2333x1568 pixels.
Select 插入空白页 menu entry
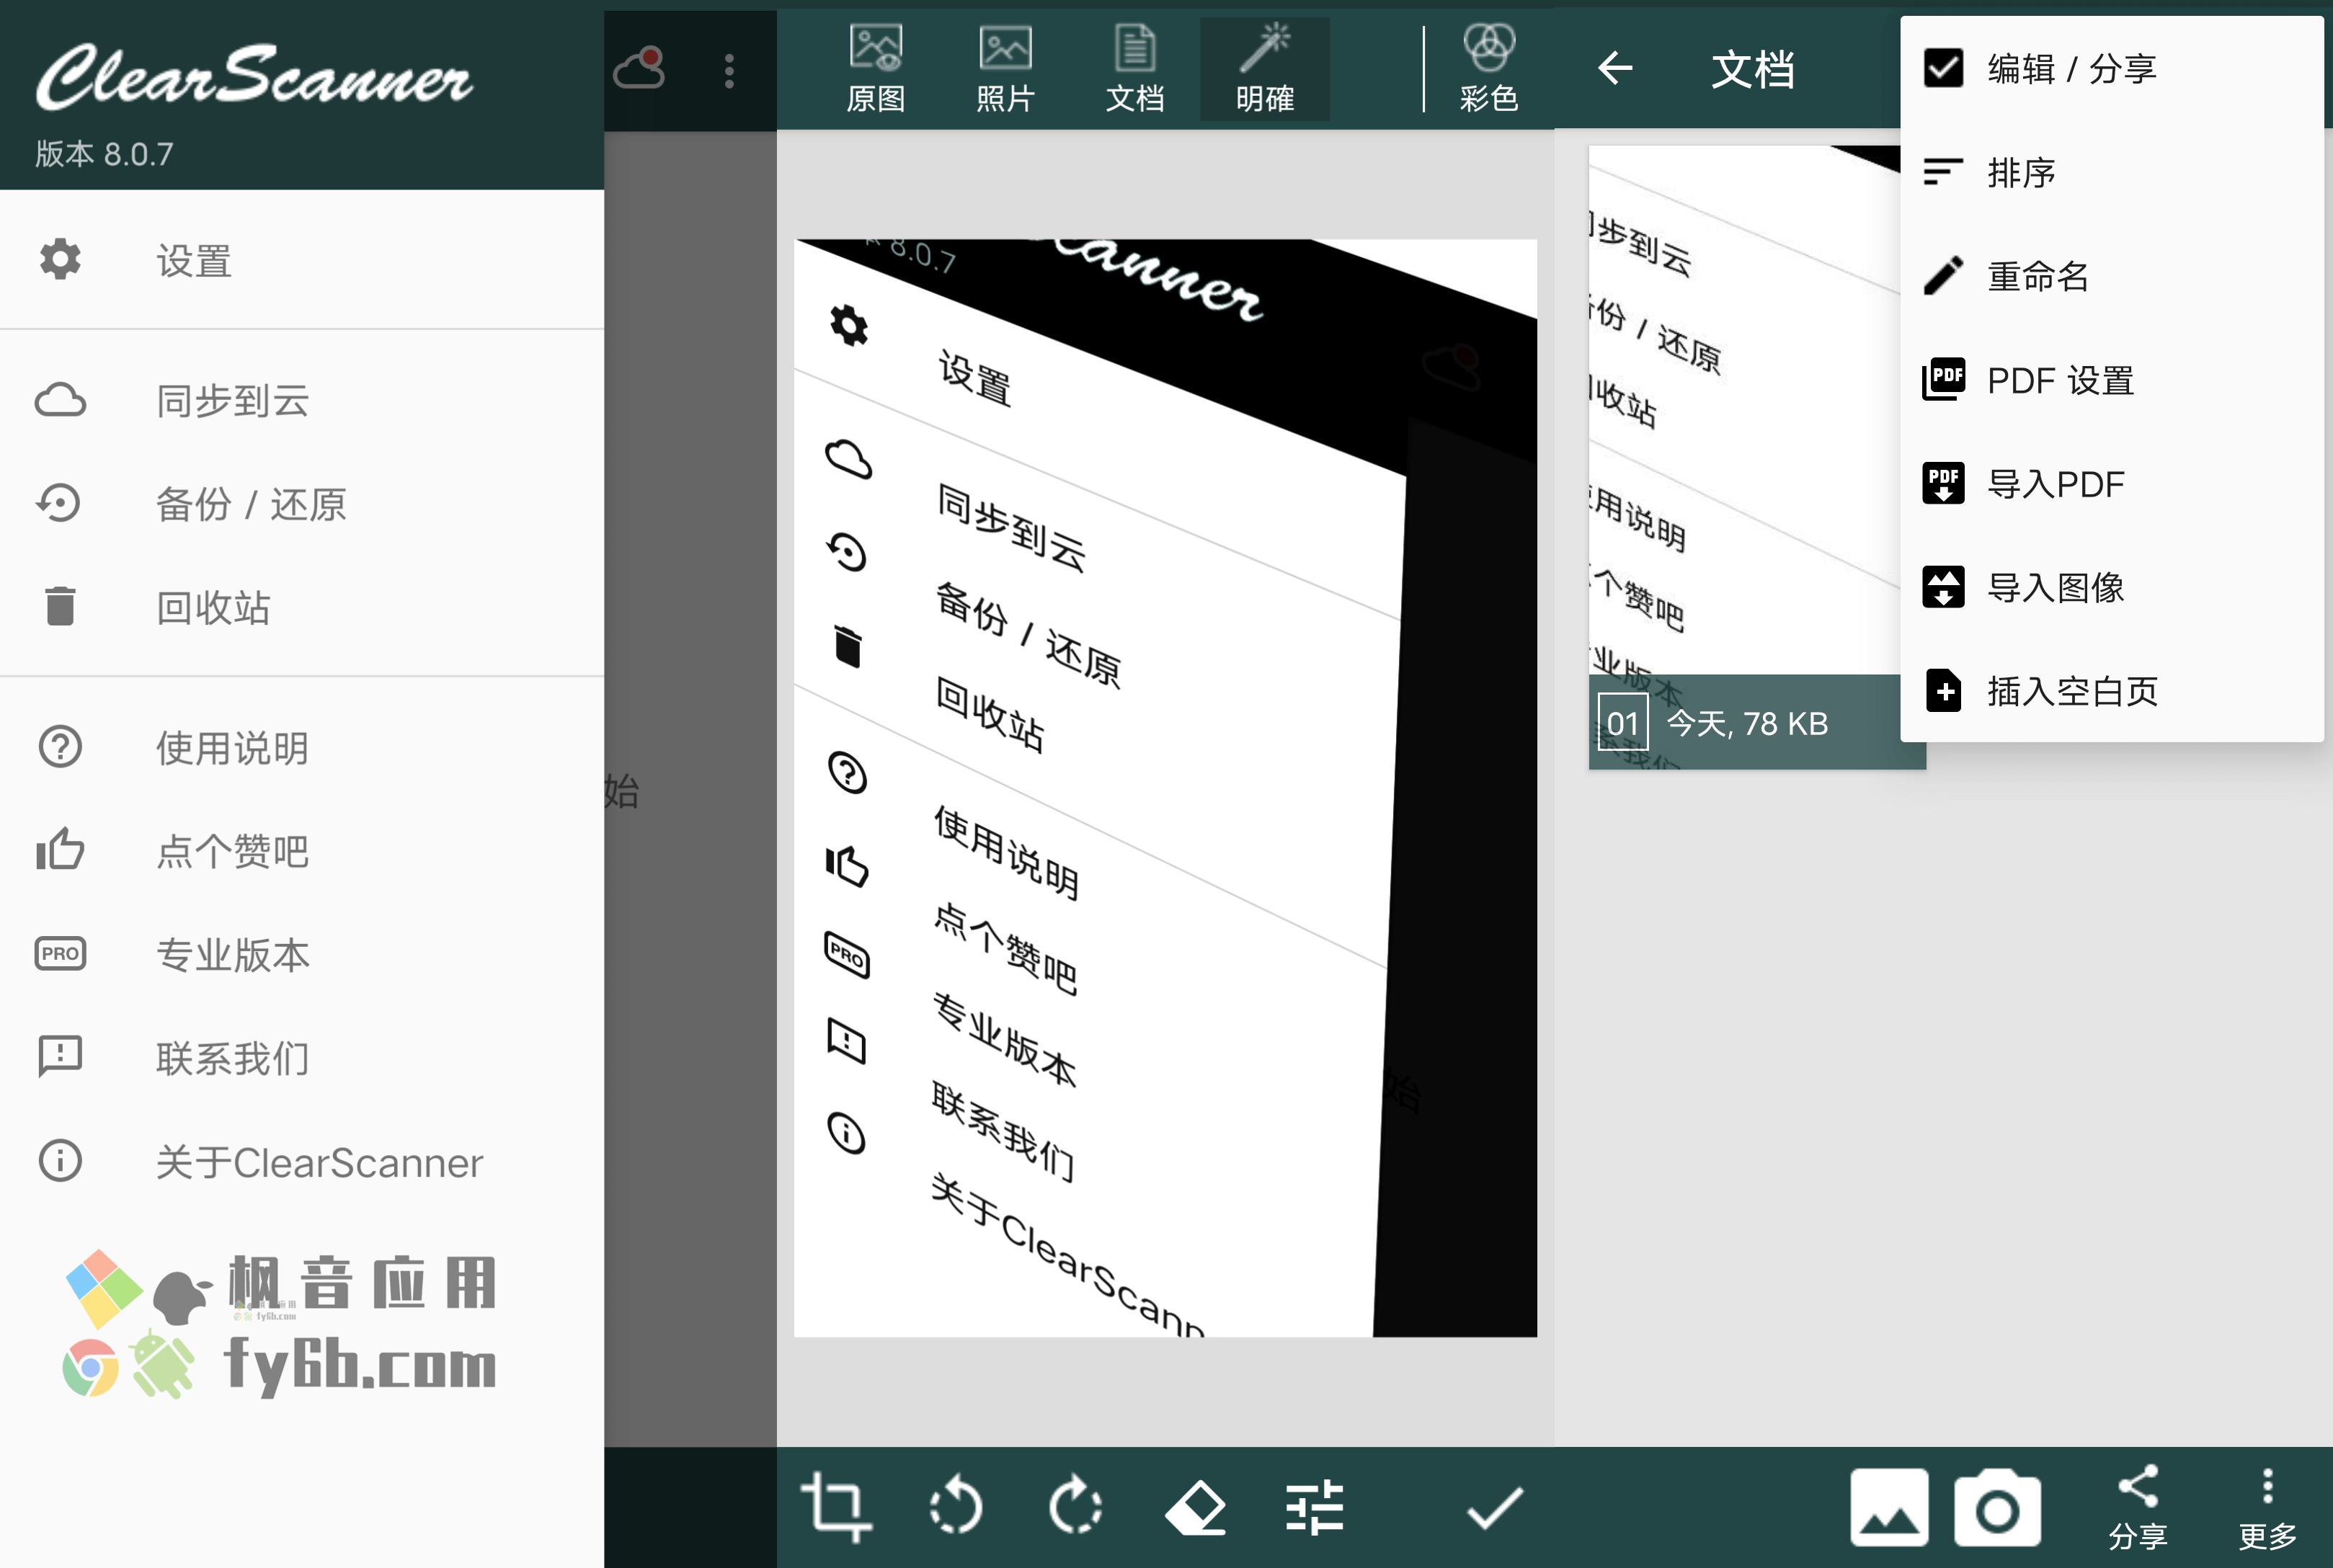point(2112,691)
